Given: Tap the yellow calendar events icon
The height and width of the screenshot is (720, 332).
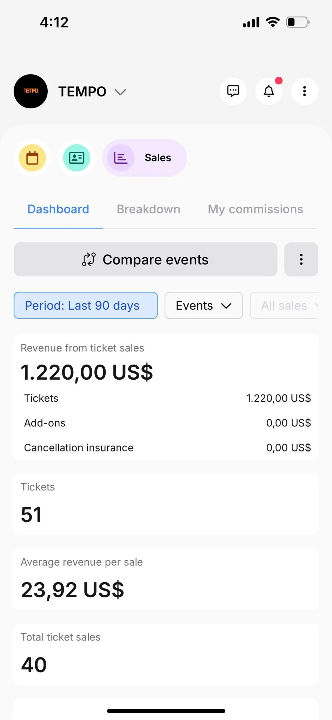Looking at the screenshot, I should pyautogui.click(x=32, y=158).
